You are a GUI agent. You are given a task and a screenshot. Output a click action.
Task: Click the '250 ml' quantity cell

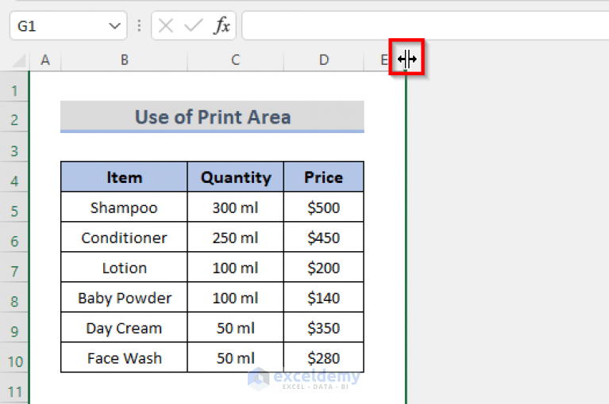(x=235, y=238)
